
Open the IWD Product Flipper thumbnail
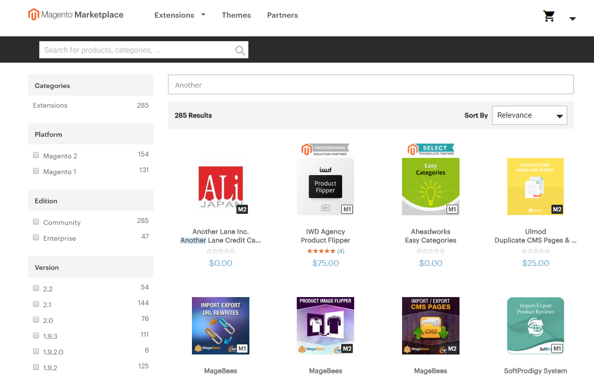point(325,187)
